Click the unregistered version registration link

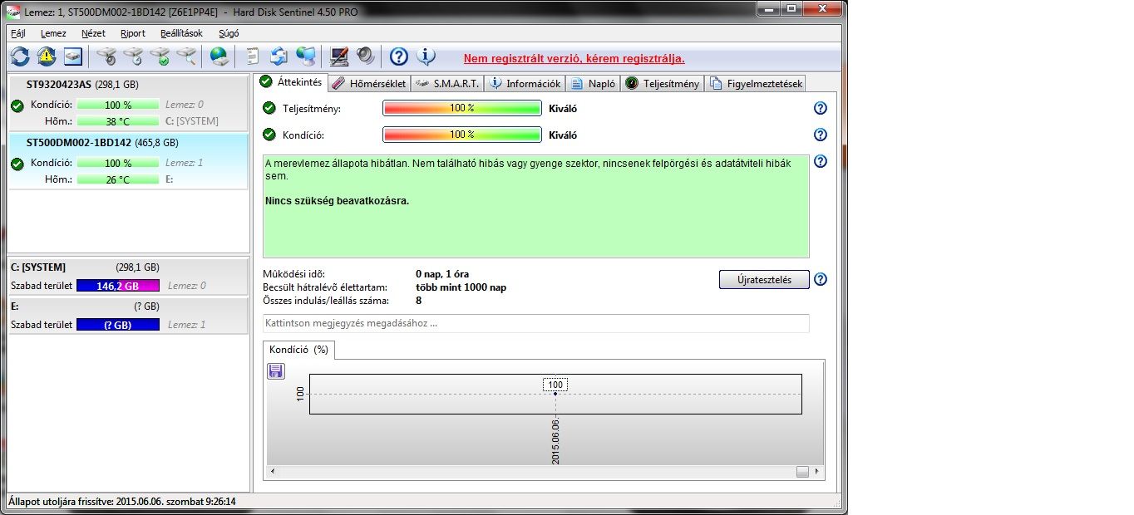[574, 58]
